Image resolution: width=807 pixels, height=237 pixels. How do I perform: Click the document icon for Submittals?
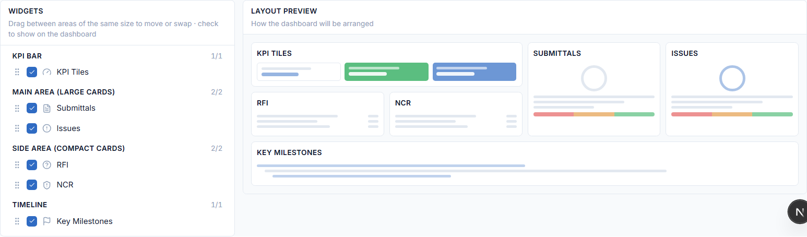47,108
